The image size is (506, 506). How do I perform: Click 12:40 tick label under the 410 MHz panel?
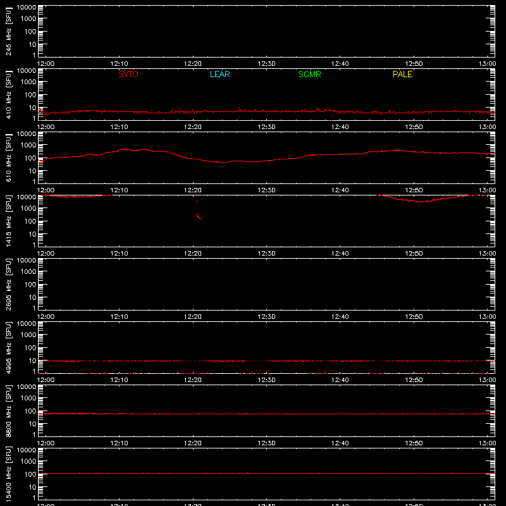click(340, 127)
